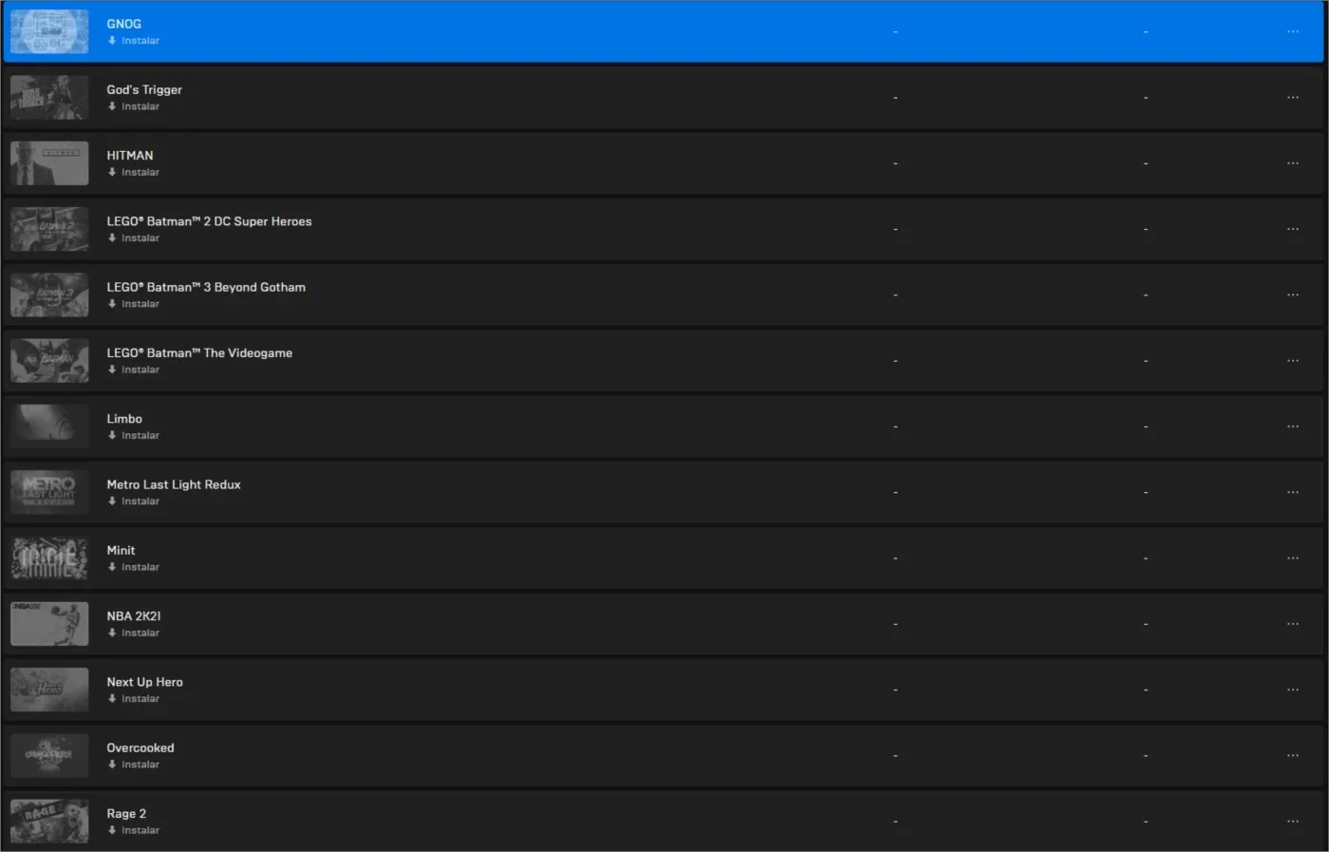Click Instalar under Limbo

[134, 435]
